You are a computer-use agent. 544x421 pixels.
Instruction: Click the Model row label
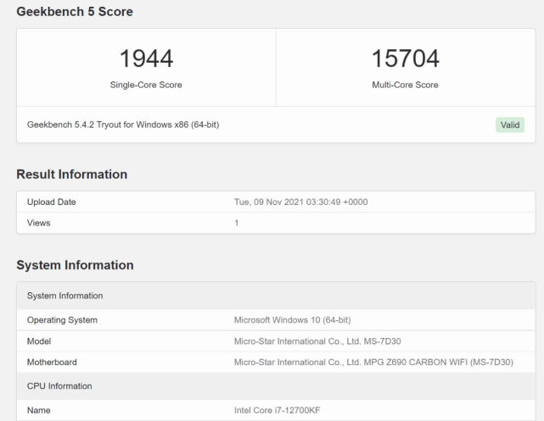tap(39, 341)
